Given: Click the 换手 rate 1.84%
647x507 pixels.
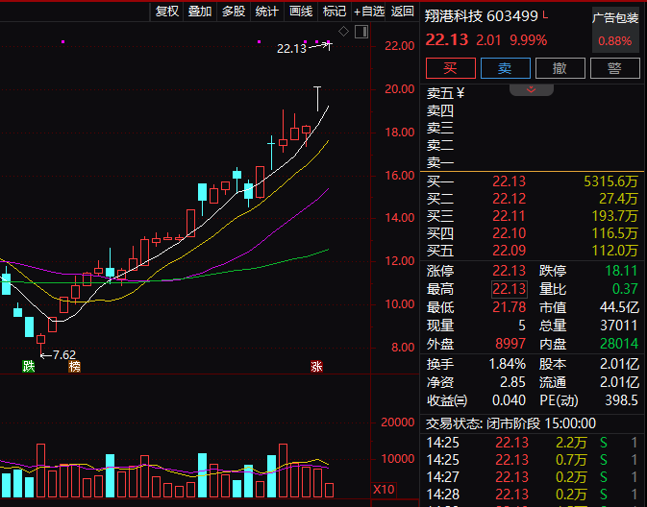Looking at the screenshot, I should pyautogui.click(x=507, y=364).
